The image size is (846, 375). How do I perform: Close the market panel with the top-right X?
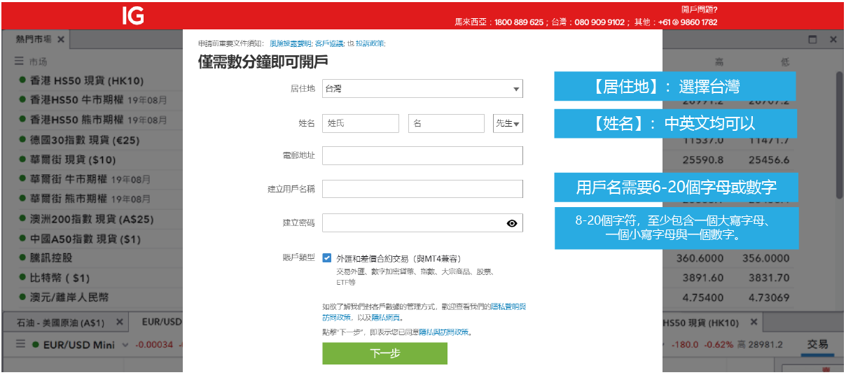click(x=833, y=40)
